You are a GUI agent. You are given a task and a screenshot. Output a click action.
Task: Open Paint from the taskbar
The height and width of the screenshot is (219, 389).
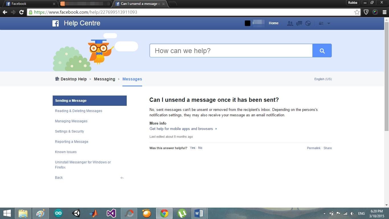40,213
